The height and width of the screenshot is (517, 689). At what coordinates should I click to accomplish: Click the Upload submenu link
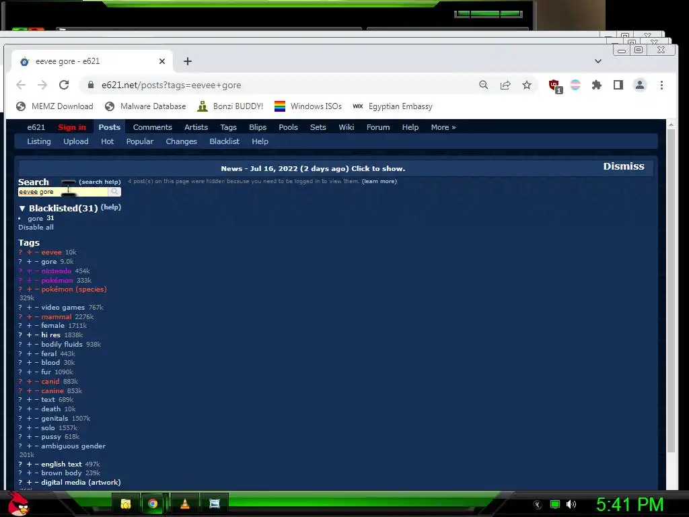tap(75, 141)
